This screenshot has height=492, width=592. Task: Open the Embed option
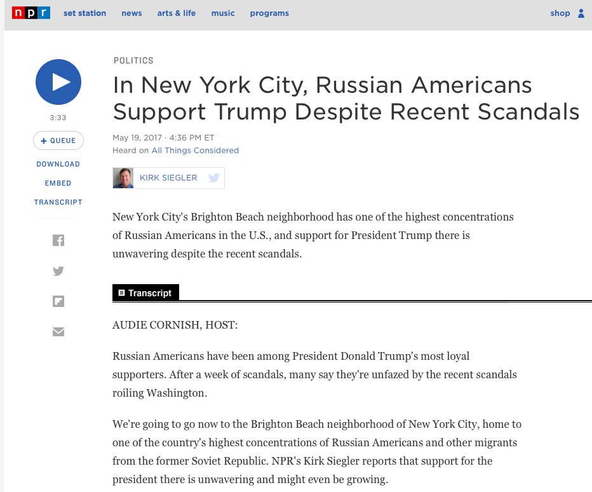click(x=58, y=183)
